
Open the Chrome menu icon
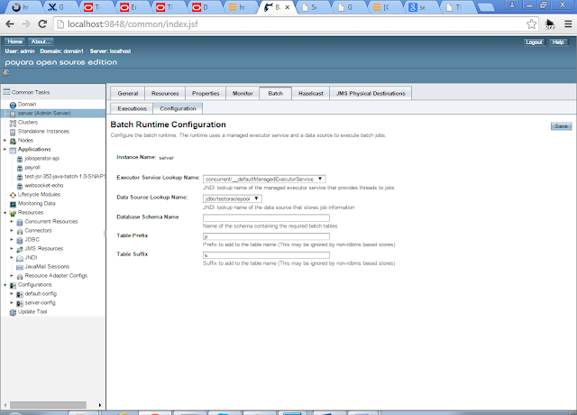[x=568, y=24]
